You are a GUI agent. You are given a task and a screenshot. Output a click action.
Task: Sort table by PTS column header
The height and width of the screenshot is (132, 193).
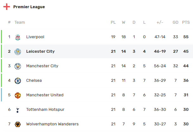[x=186, y=22]
